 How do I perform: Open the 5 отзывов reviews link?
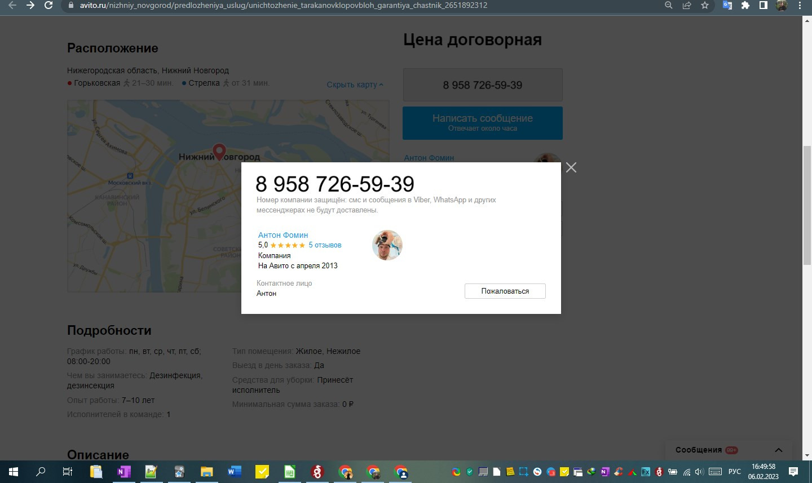(x=325, y=245)
